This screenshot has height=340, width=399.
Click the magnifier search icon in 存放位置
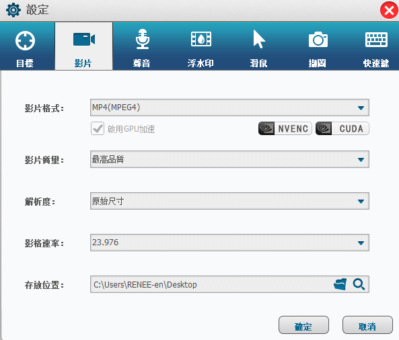point(359,284)
